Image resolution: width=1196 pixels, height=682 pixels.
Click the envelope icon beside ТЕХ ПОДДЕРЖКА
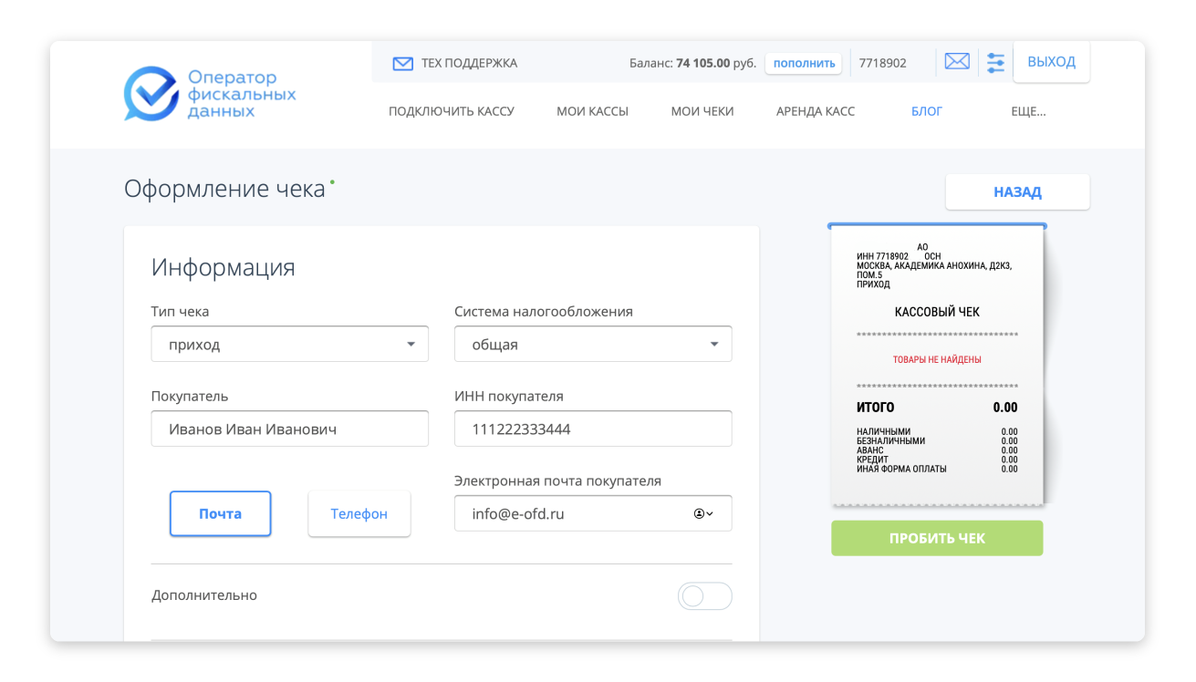402,64
